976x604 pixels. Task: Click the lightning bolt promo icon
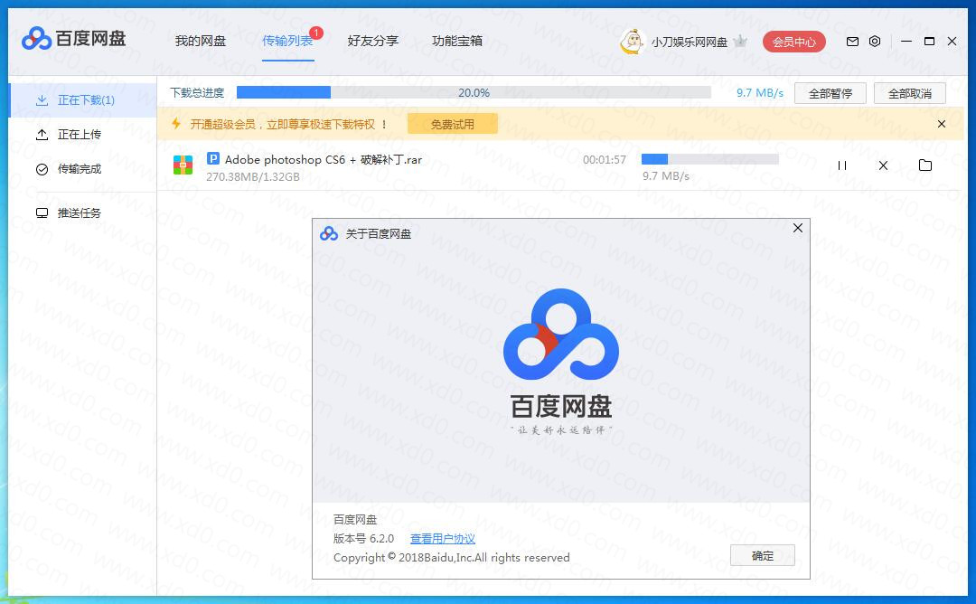point(176,123)
